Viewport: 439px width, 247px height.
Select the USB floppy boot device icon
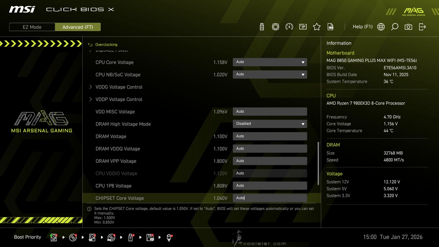(150, 237)
